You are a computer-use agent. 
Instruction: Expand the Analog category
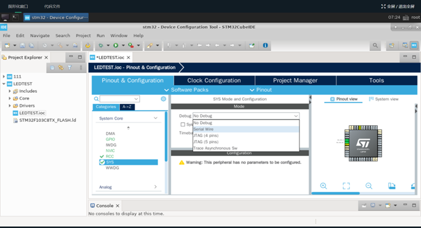[155, 187]
